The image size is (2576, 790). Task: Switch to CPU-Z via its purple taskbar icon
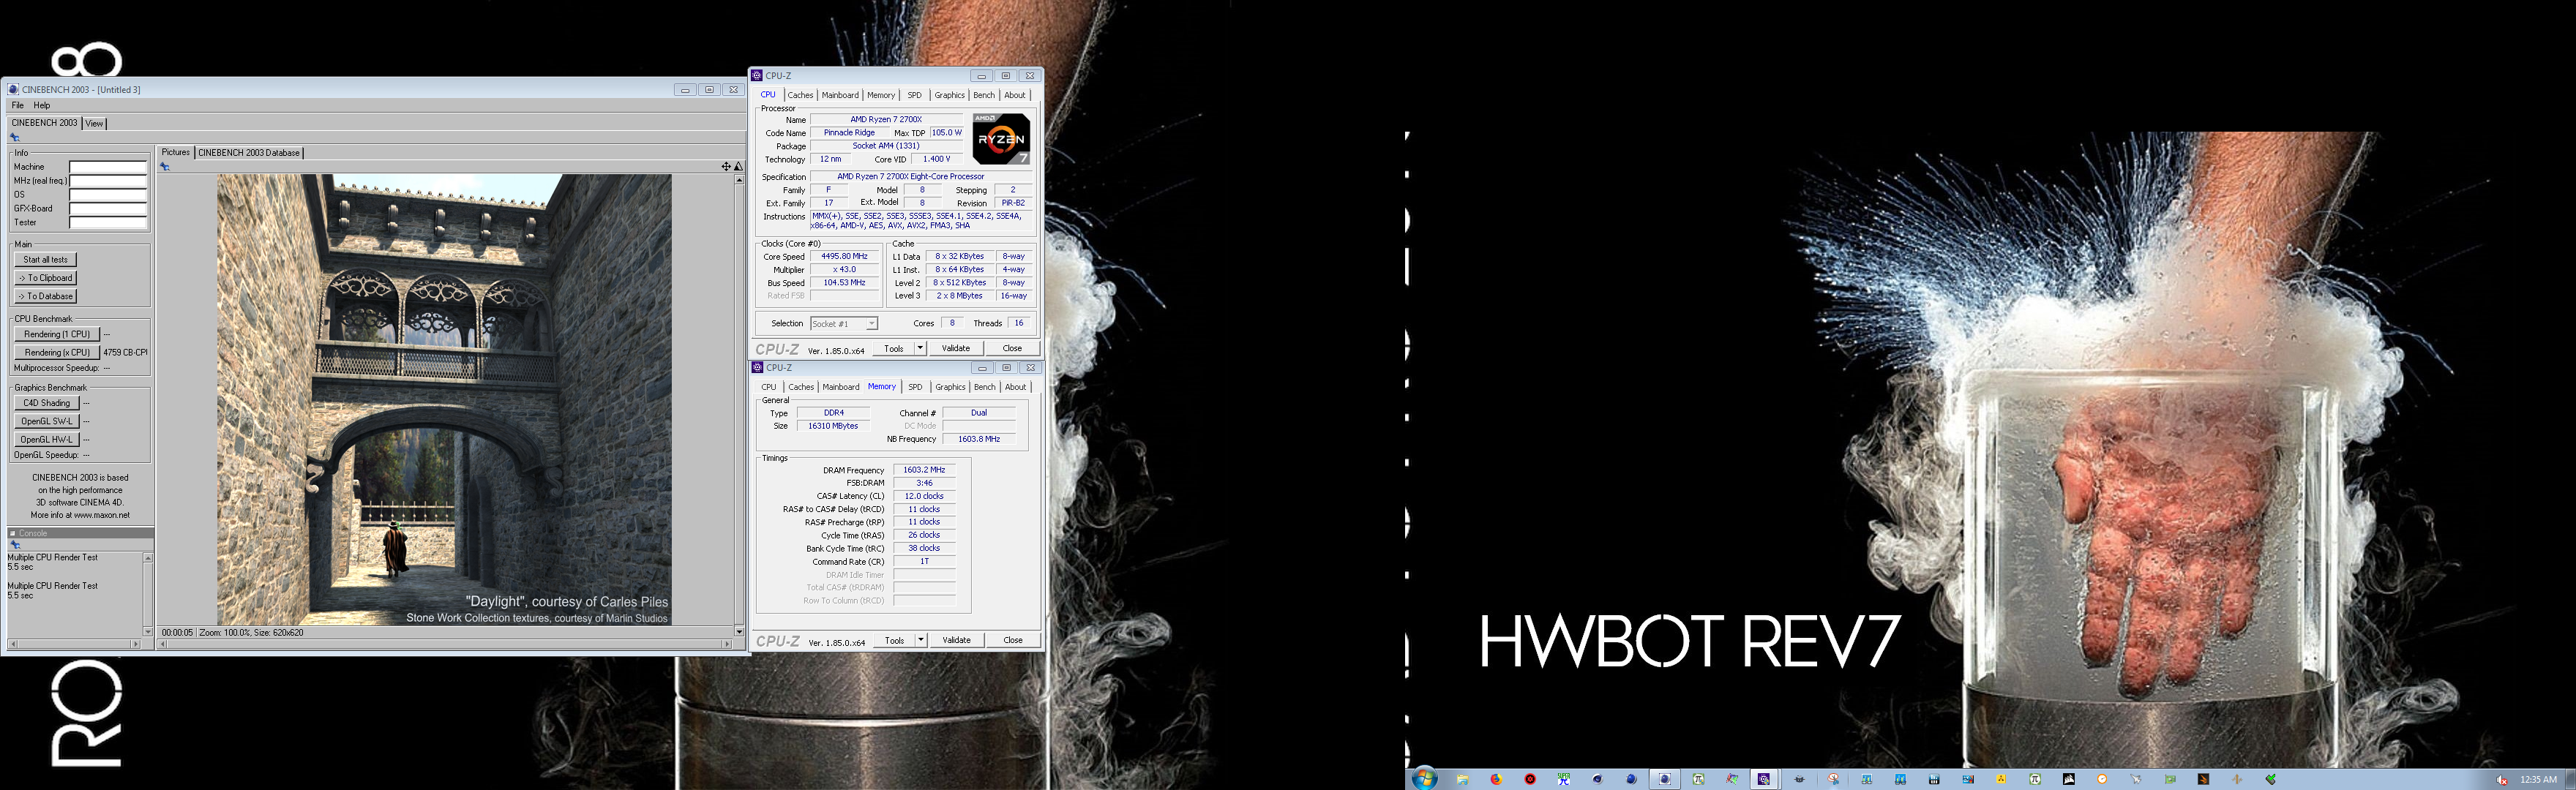[1763, 779]
